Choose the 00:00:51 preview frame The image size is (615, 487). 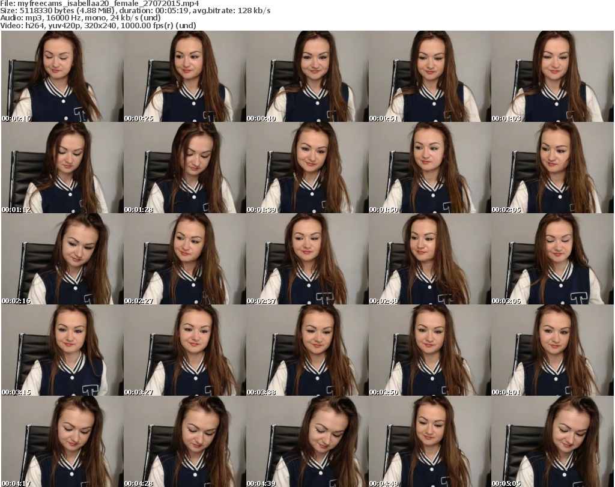tap(429, 76)
